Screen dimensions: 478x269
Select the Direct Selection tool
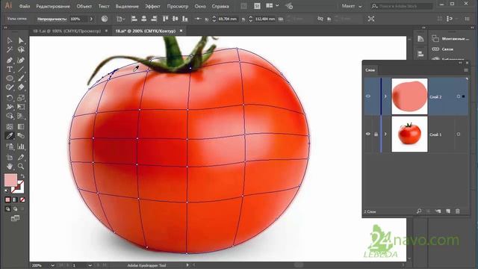(x=21, y=40)
